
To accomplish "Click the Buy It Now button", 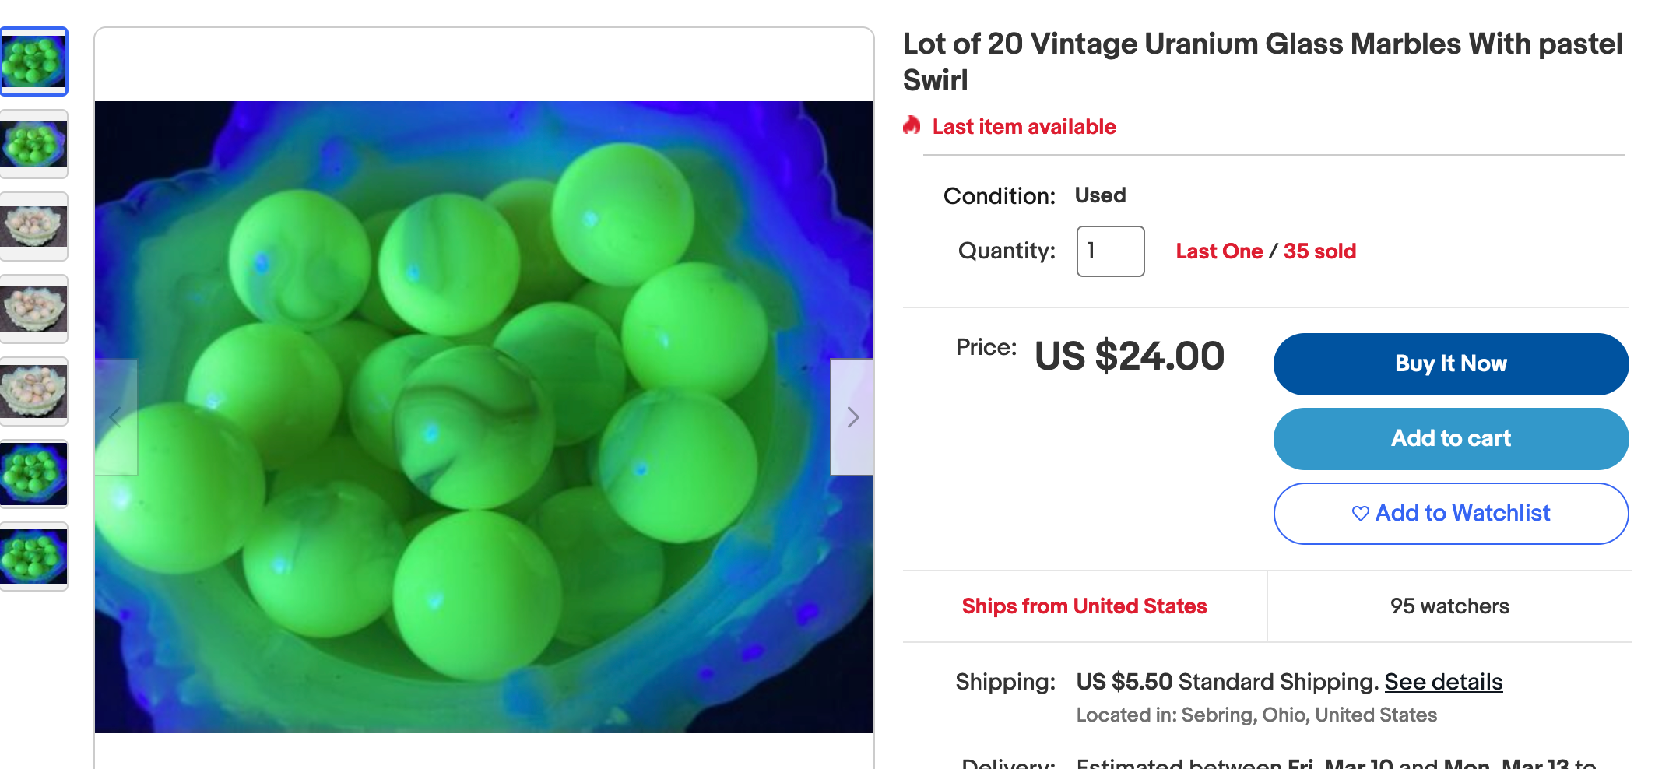I will click(x=1451, y=364).
